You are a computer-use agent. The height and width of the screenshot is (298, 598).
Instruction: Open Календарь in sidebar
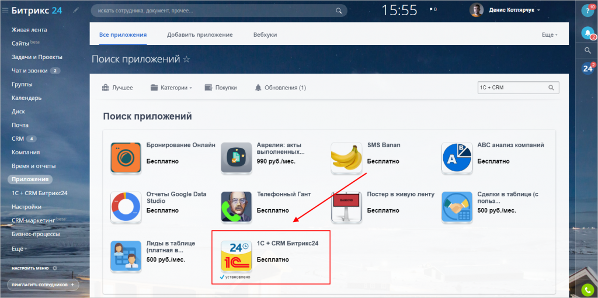point(27,98)
